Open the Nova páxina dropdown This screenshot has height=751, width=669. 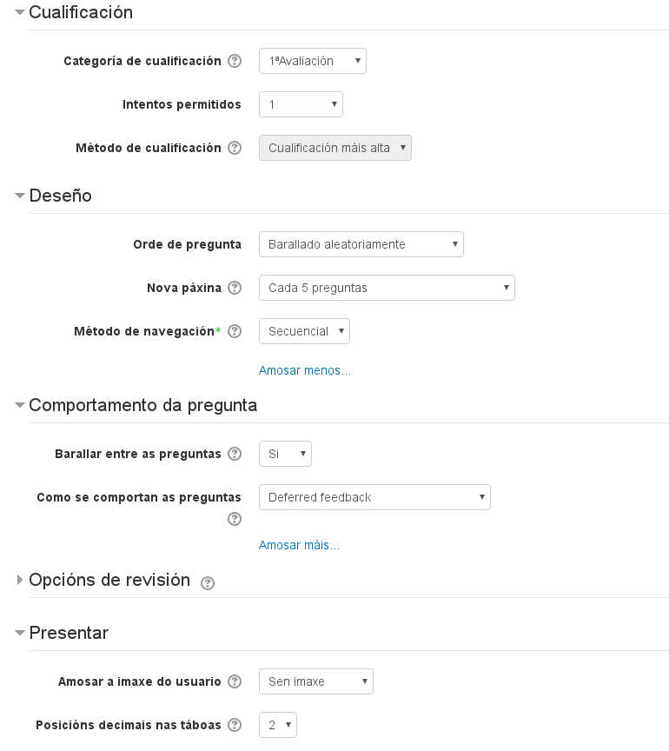[387, 288]
